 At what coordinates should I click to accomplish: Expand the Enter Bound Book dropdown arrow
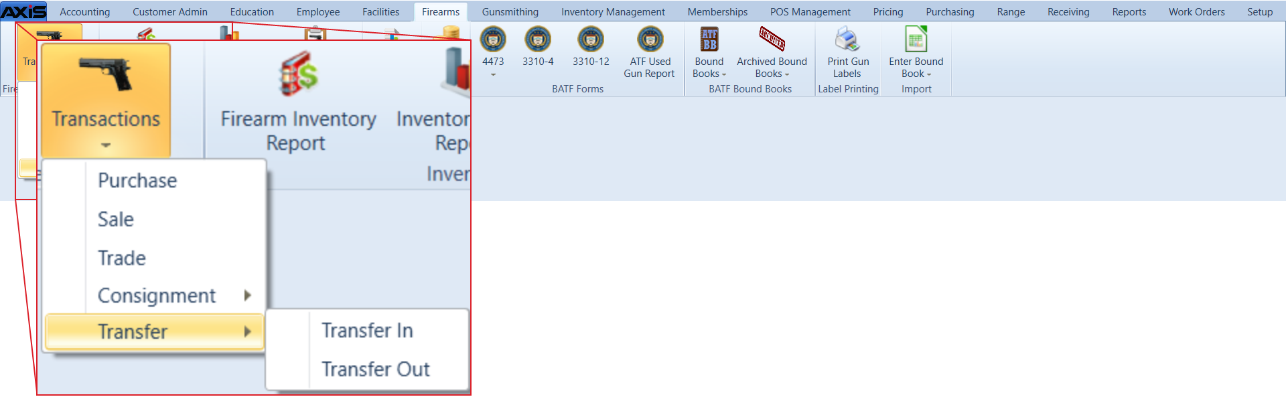point(929,74)
